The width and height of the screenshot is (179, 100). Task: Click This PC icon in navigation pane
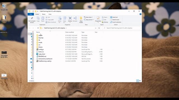coord(31,62)
